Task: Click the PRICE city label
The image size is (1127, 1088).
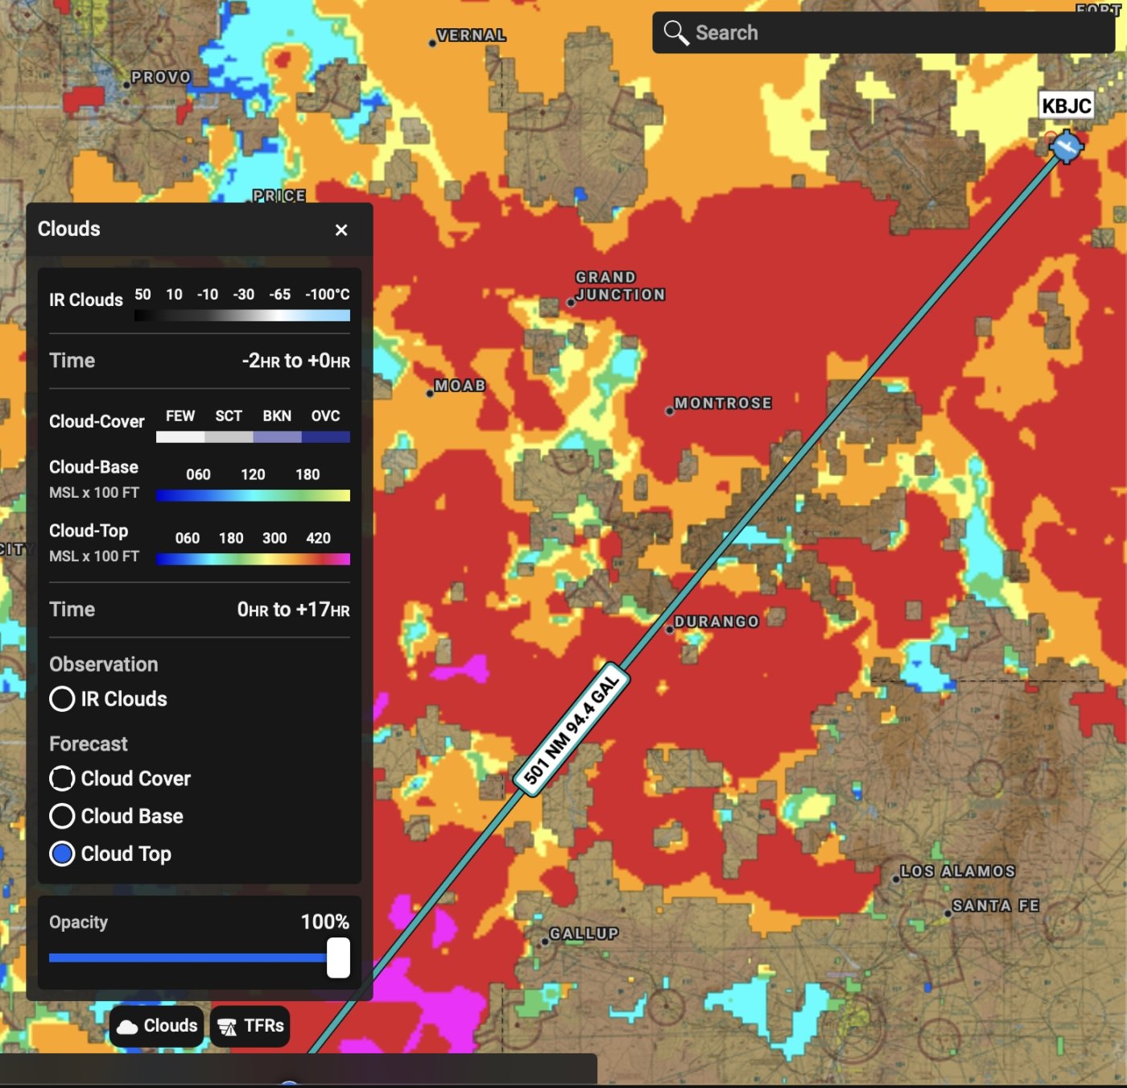Action: (279, 196)
